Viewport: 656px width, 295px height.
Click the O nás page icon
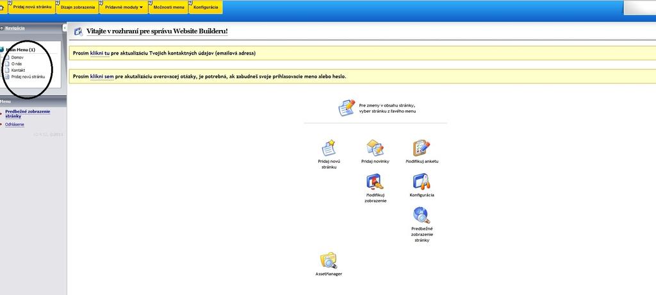(x=6, y=63)
